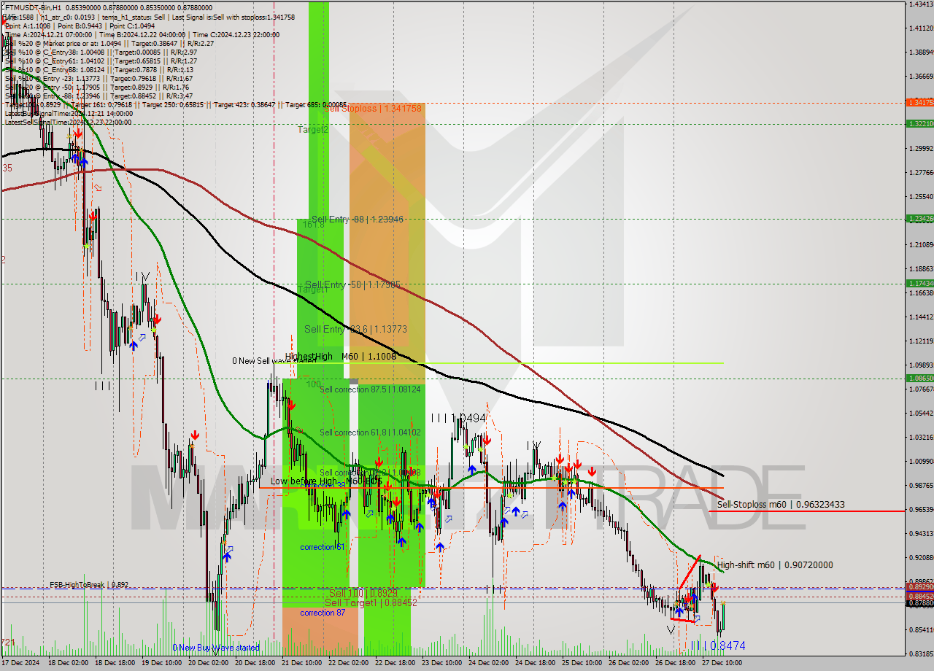
Task: Click the 1.0544 price axis value
Action: (x=920, y=413)
